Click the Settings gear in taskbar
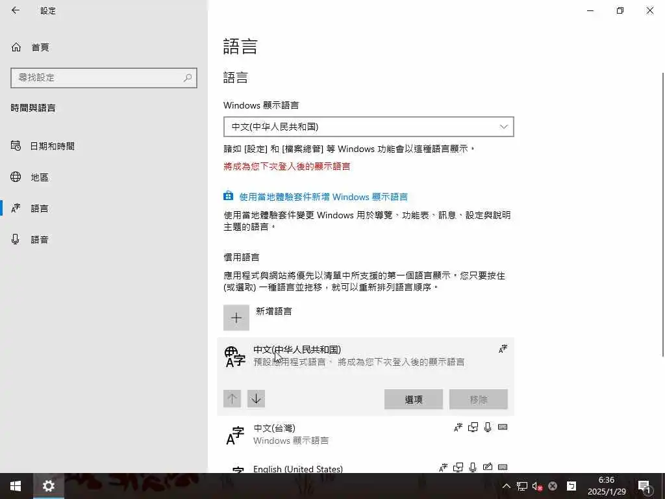 48,486
